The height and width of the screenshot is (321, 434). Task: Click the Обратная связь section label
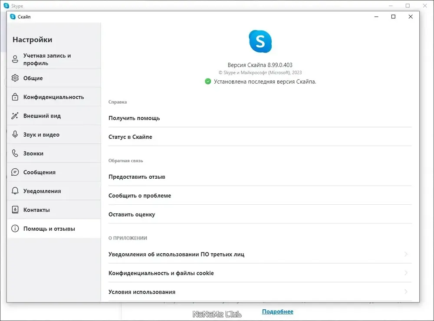(x=126, y=160)
